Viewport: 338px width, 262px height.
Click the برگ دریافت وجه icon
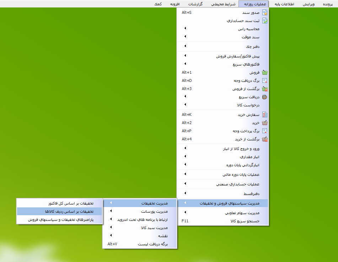point(264,80)
